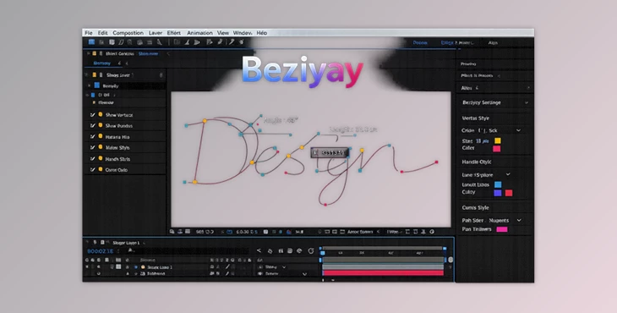
Task: Select the magnifier zoom tool in top toolbar
Action: point(130,42)
